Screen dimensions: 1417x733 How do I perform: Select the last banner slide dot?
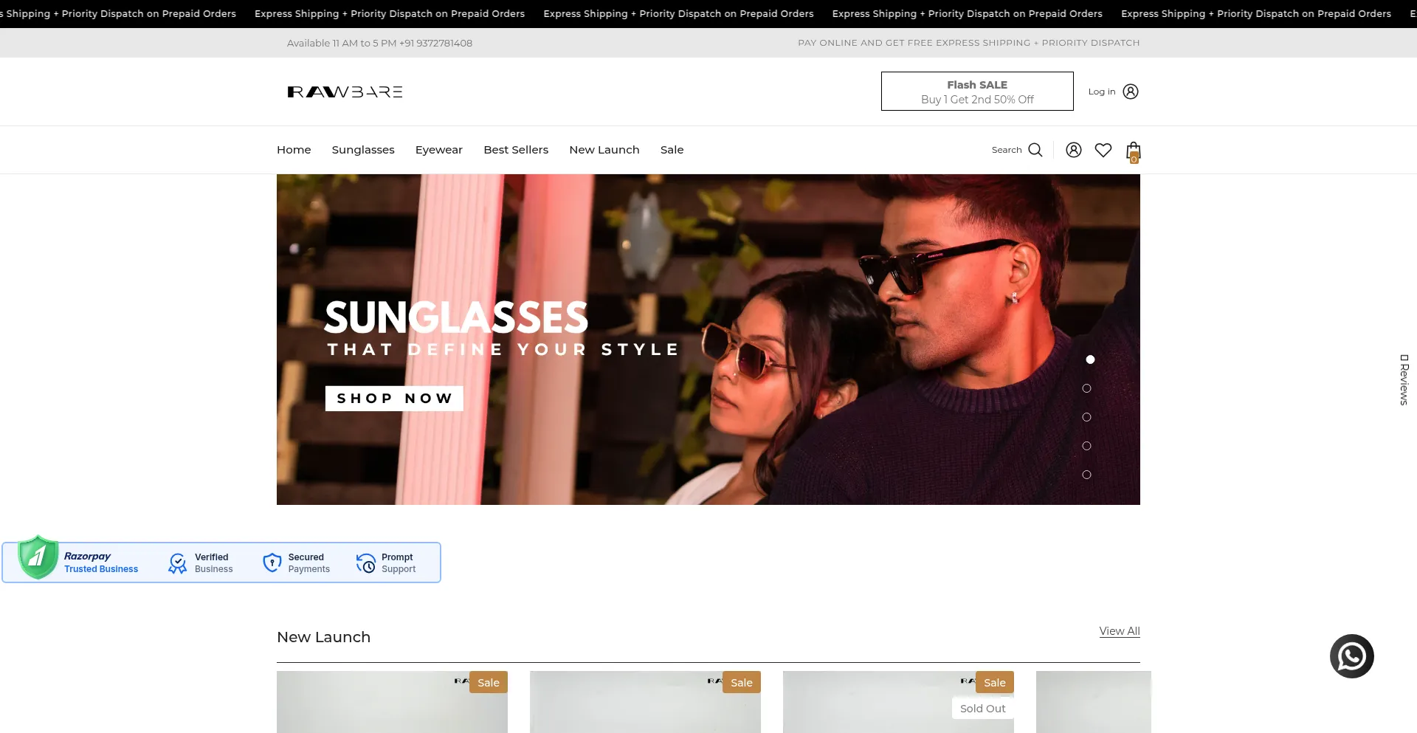tap(1086, 475)
